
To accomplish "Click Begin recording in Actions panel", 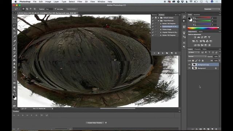I will click(159, 53).
